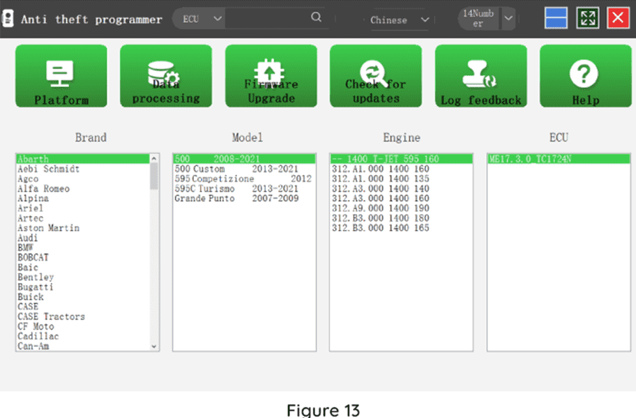The image size is (636, 418).
Task: Select Artec brand
Action: [83, 218]
